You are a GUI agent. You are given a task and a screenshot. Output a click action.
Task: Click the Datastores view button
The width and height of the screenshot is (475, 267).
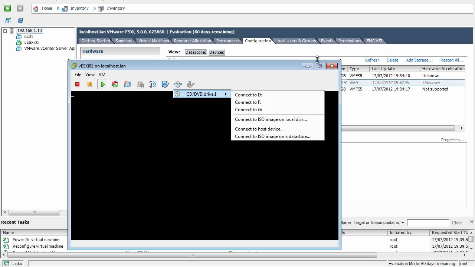tap(196, 52)
